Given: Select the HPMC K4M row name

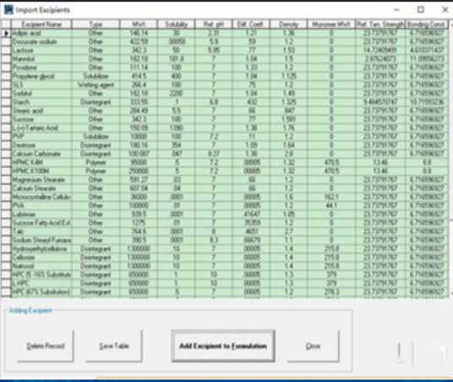Looking at the screenshot, I should click(41, 162).
